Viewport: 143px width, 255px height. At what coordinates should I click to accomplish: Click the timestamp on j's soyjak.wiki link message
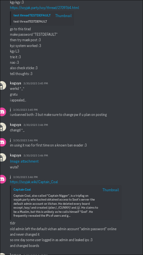(x=25, y=177)
